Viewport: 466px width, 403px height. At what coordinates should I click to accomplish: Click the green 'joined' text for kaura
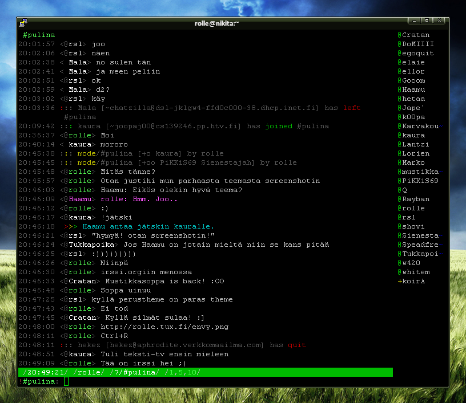click(279, 126)
